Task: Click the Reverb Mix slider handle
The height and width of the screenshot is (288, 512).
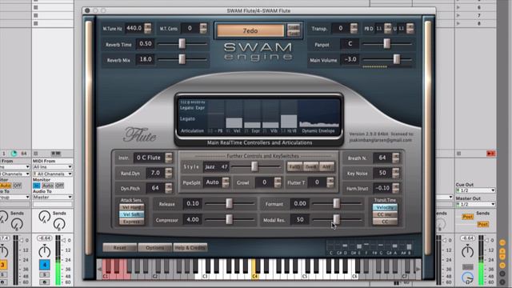Action: (182, 59)
